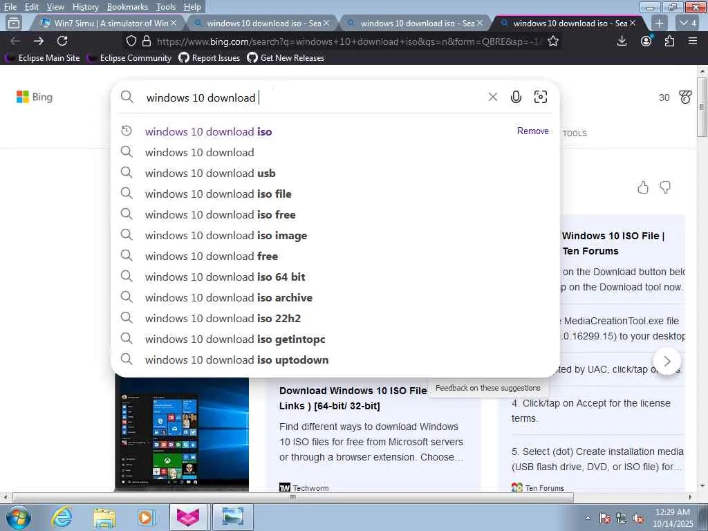Open the hamburger application menu

pos(693,41)
